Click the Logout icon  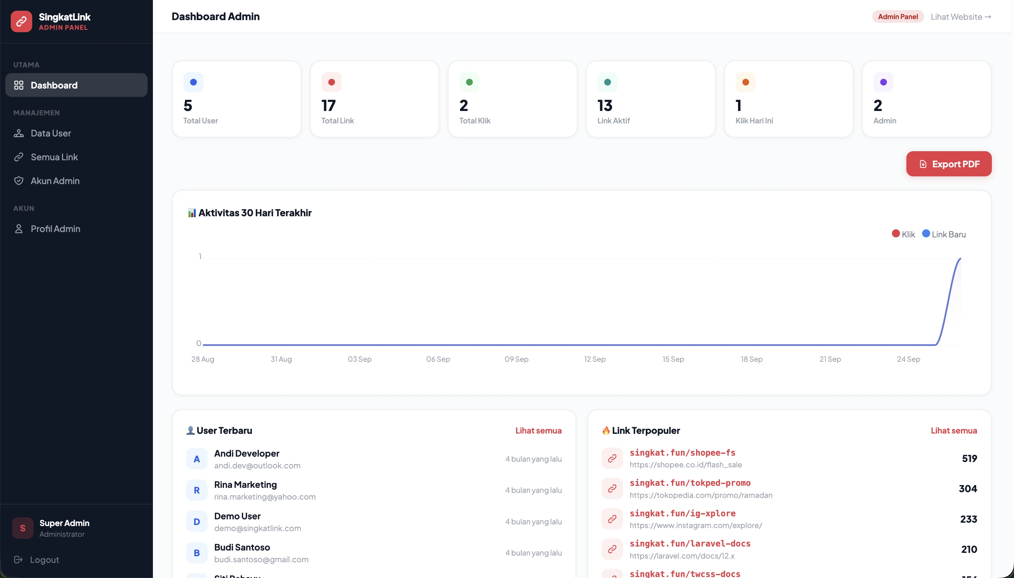point(18,559)
